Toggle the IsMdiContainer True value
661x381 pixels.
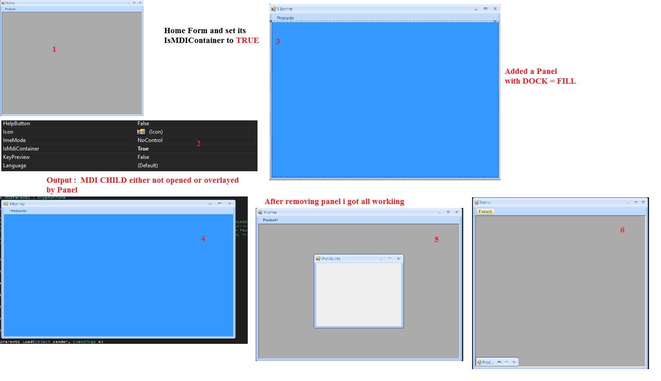[x=143, y=149]
